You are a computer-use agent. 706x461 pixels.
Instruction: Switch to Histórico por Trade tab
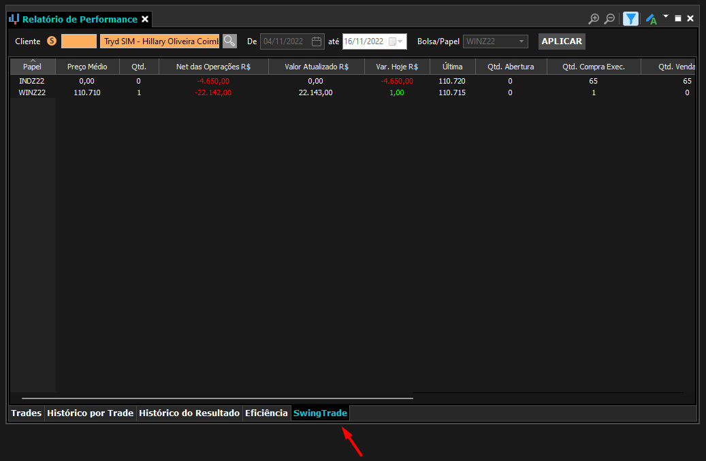click(90, 413)
